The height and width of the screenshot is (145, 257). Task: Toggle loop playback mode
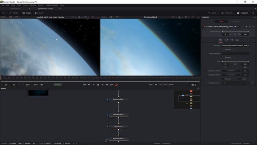[x=116, y=85]
